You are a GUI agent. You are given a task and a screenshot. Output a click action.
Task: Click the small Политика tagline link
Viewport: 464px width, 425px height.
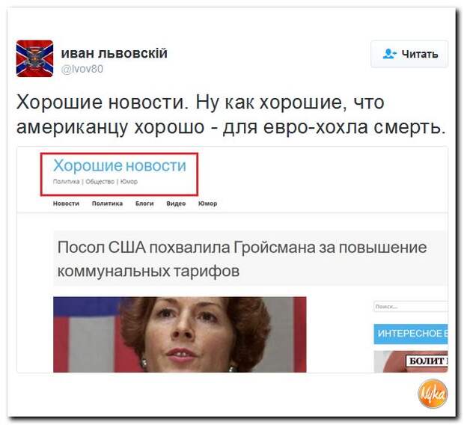[66, 181]
